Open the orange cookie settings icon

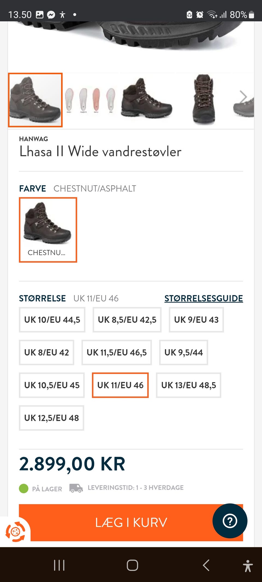tap(15, 531)
